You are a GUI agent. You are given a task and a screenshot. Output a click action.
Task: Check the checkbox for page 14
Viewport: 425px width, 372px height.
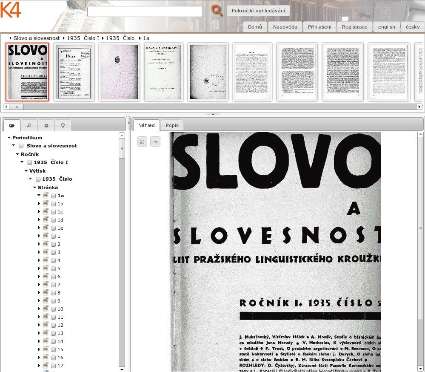pyautogui.click(x=54, y=342)
